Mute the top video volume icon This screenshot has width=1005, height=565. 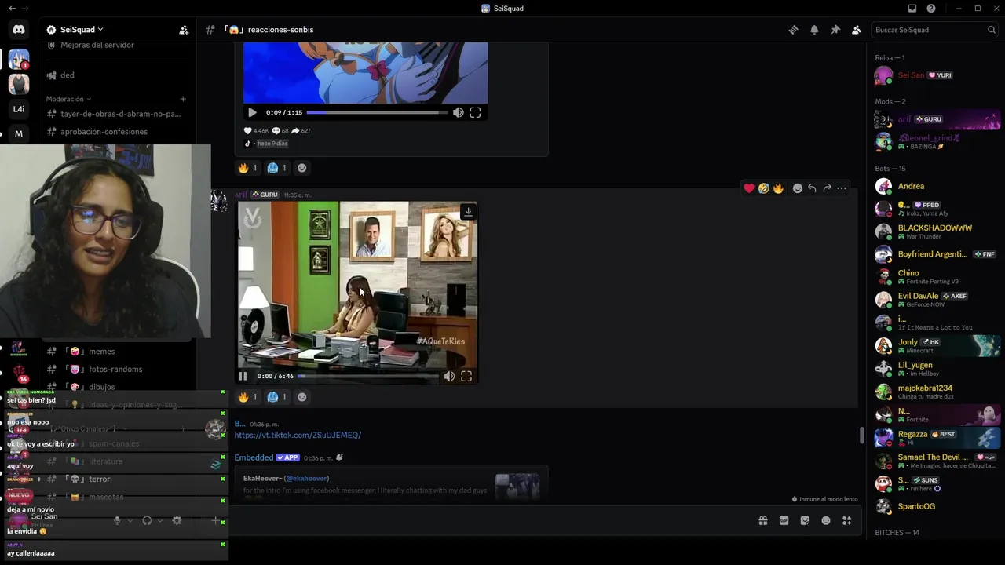458,112
